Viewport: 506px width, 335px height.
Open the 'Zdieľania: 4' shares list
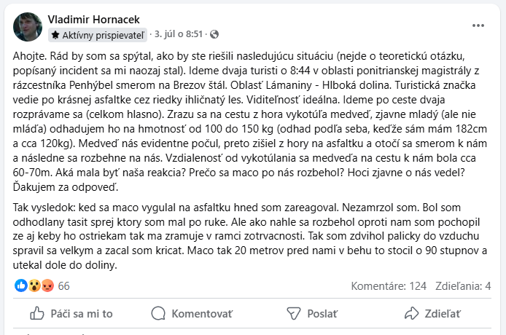[463, 286]
